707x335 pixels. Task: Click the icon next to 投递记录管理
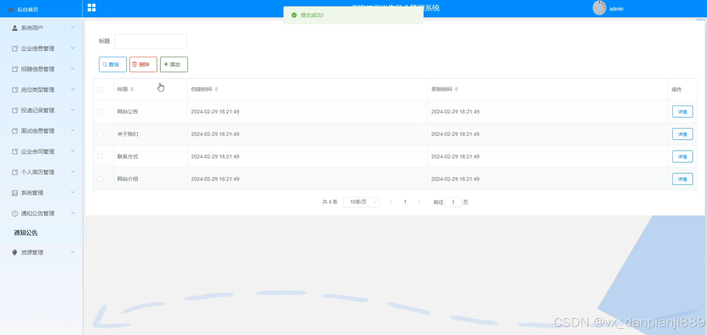(x=15, y=110)
